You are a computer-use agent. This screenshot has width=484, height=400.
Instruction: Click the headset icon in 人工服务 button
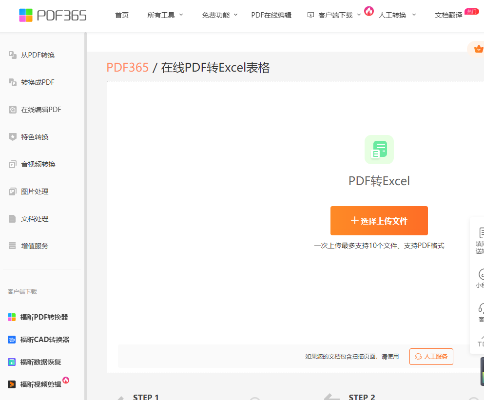[418, 357]
